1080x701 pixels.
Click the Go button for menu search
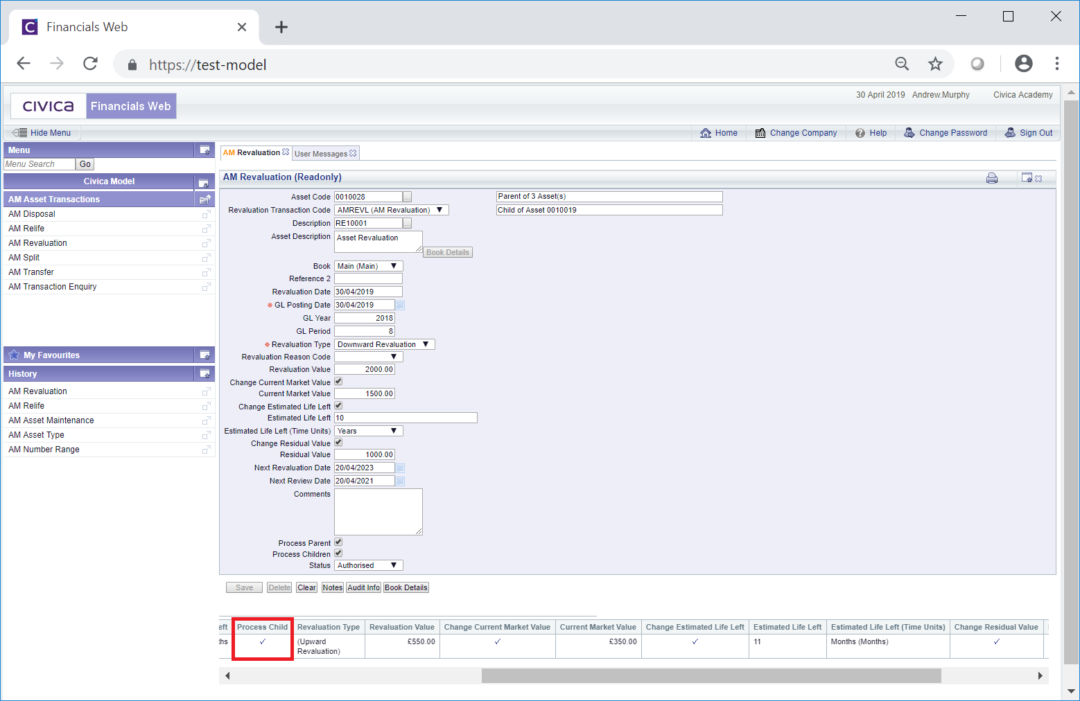[85, 164]
